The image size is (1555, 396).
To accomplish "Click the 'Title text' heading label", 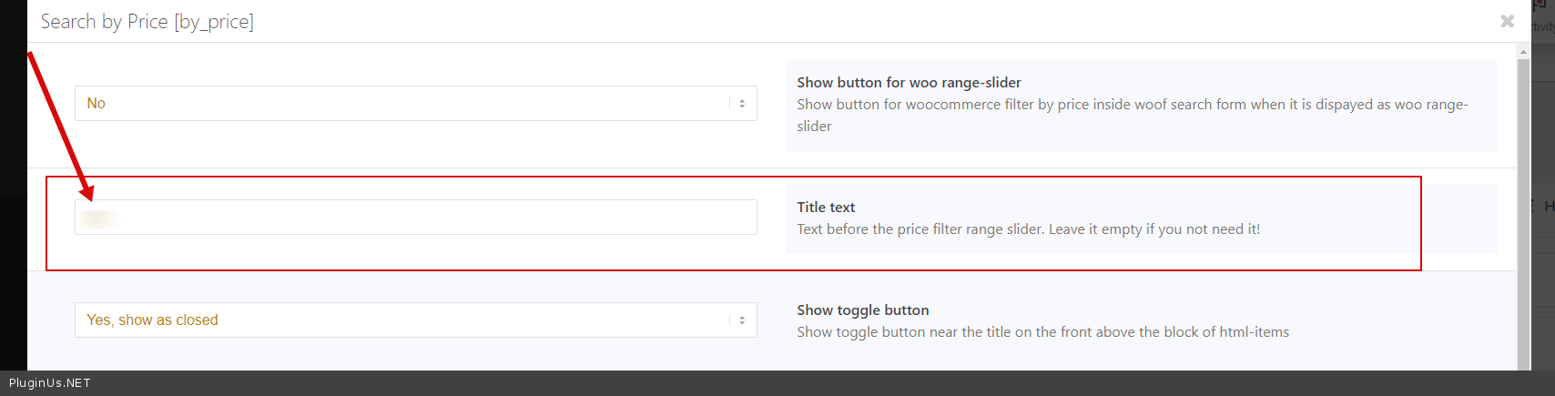I will [826, 208].
